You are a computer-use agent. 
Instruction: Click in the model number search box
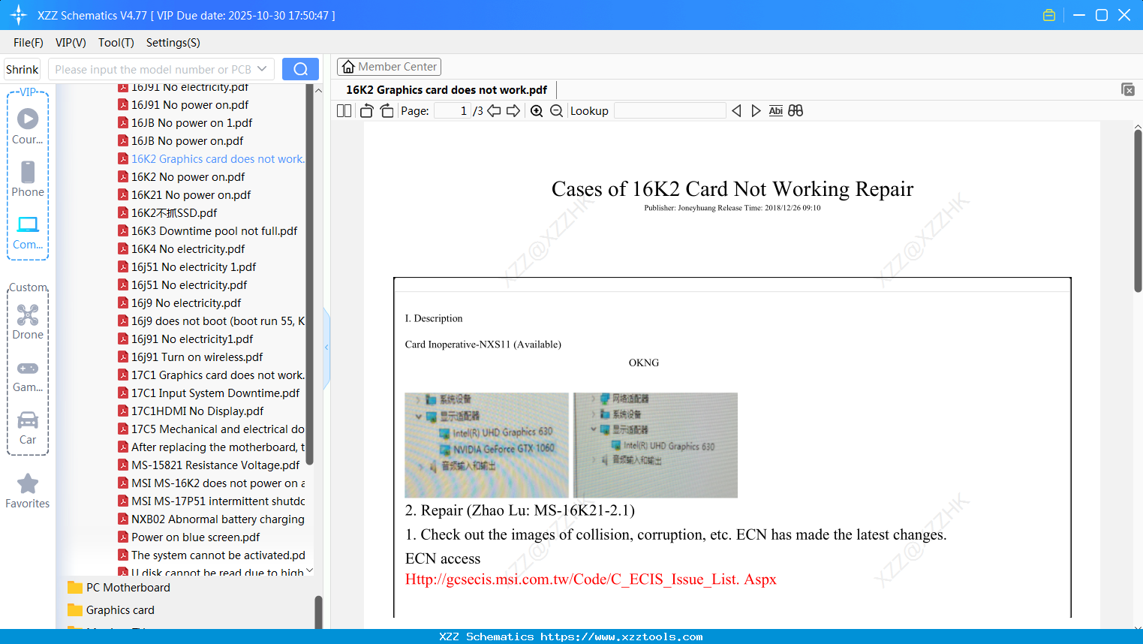point(153,69)
